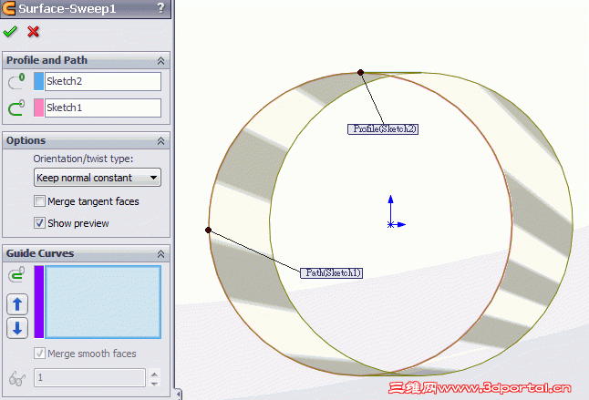589x400 pixels.
Task: Click the pink path color swatch
Action: (38, 108)
